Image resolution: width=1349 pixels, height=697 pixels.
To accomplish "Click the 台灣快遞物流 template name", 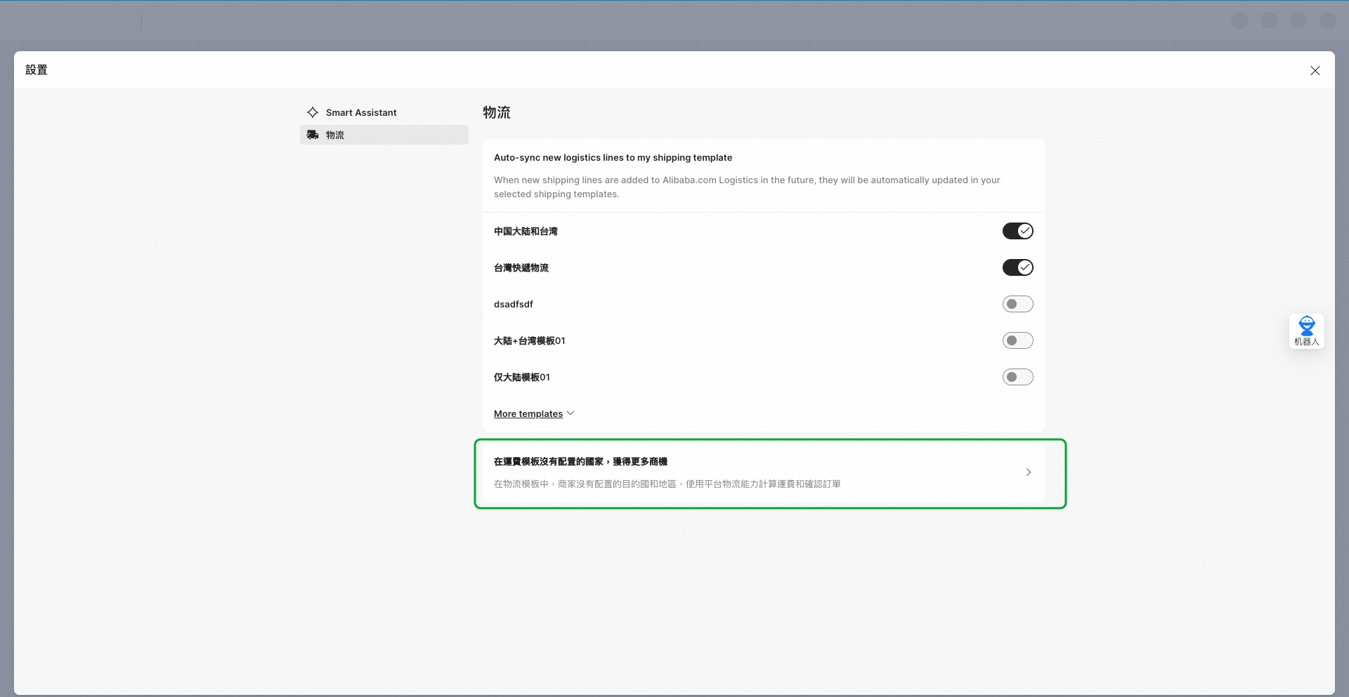I will pos(521,267).
